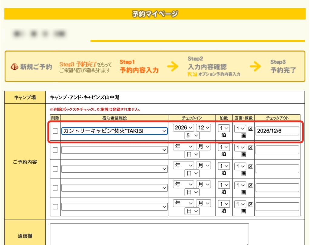Screen dimensions: 310x245
Task: Open the 日 dropdown in the fourth row
Action: (x=192, y=192)
